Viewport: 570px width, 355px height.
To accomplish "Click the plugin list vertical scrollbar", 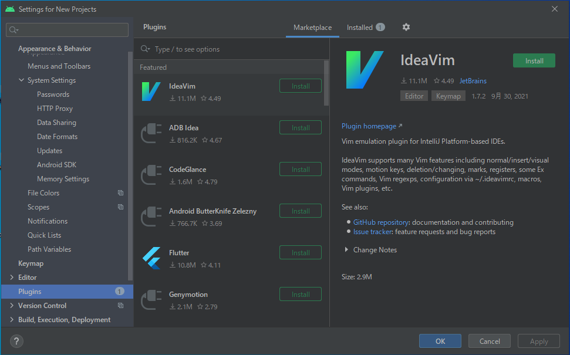I will pos(326,83).
